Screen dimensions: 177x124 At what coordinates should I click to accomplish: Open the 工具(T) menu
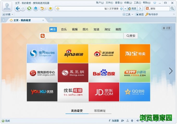point(137,3)
